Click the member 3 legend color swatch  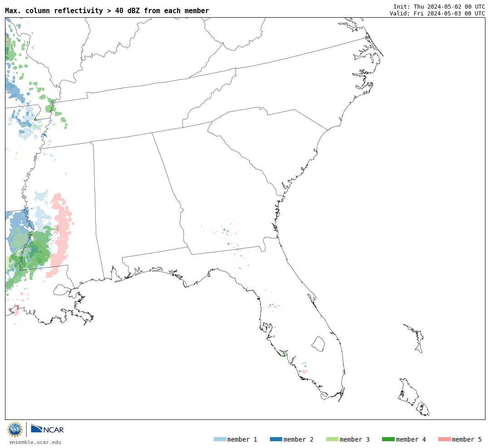[x=332, y=439]
